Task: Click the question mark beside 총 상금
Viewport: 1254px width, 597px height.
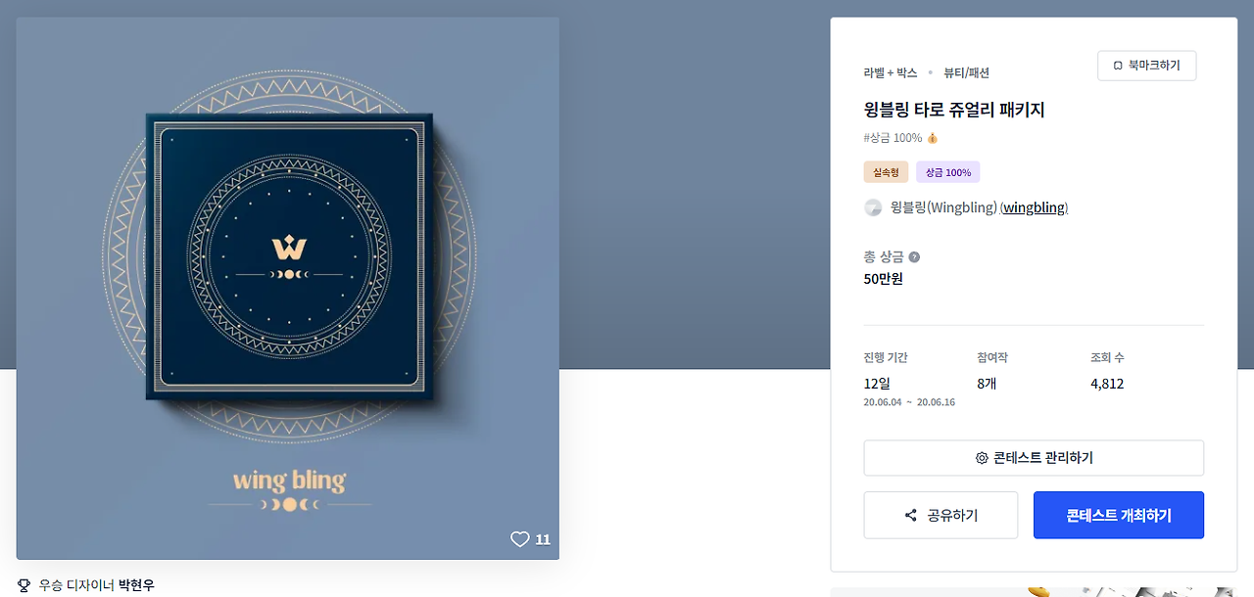Action: pos(914,257)
